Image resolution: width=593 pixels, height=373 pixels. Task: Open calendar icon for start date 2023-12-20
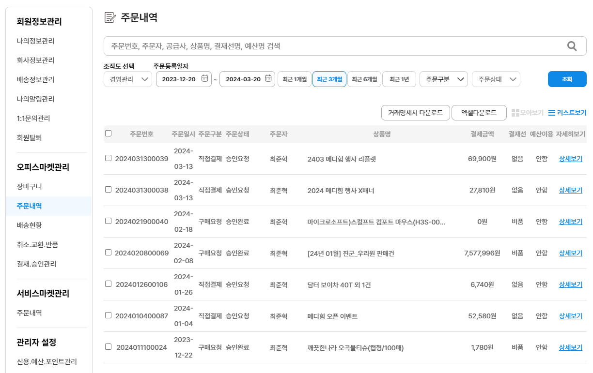[x=204, y=79]
